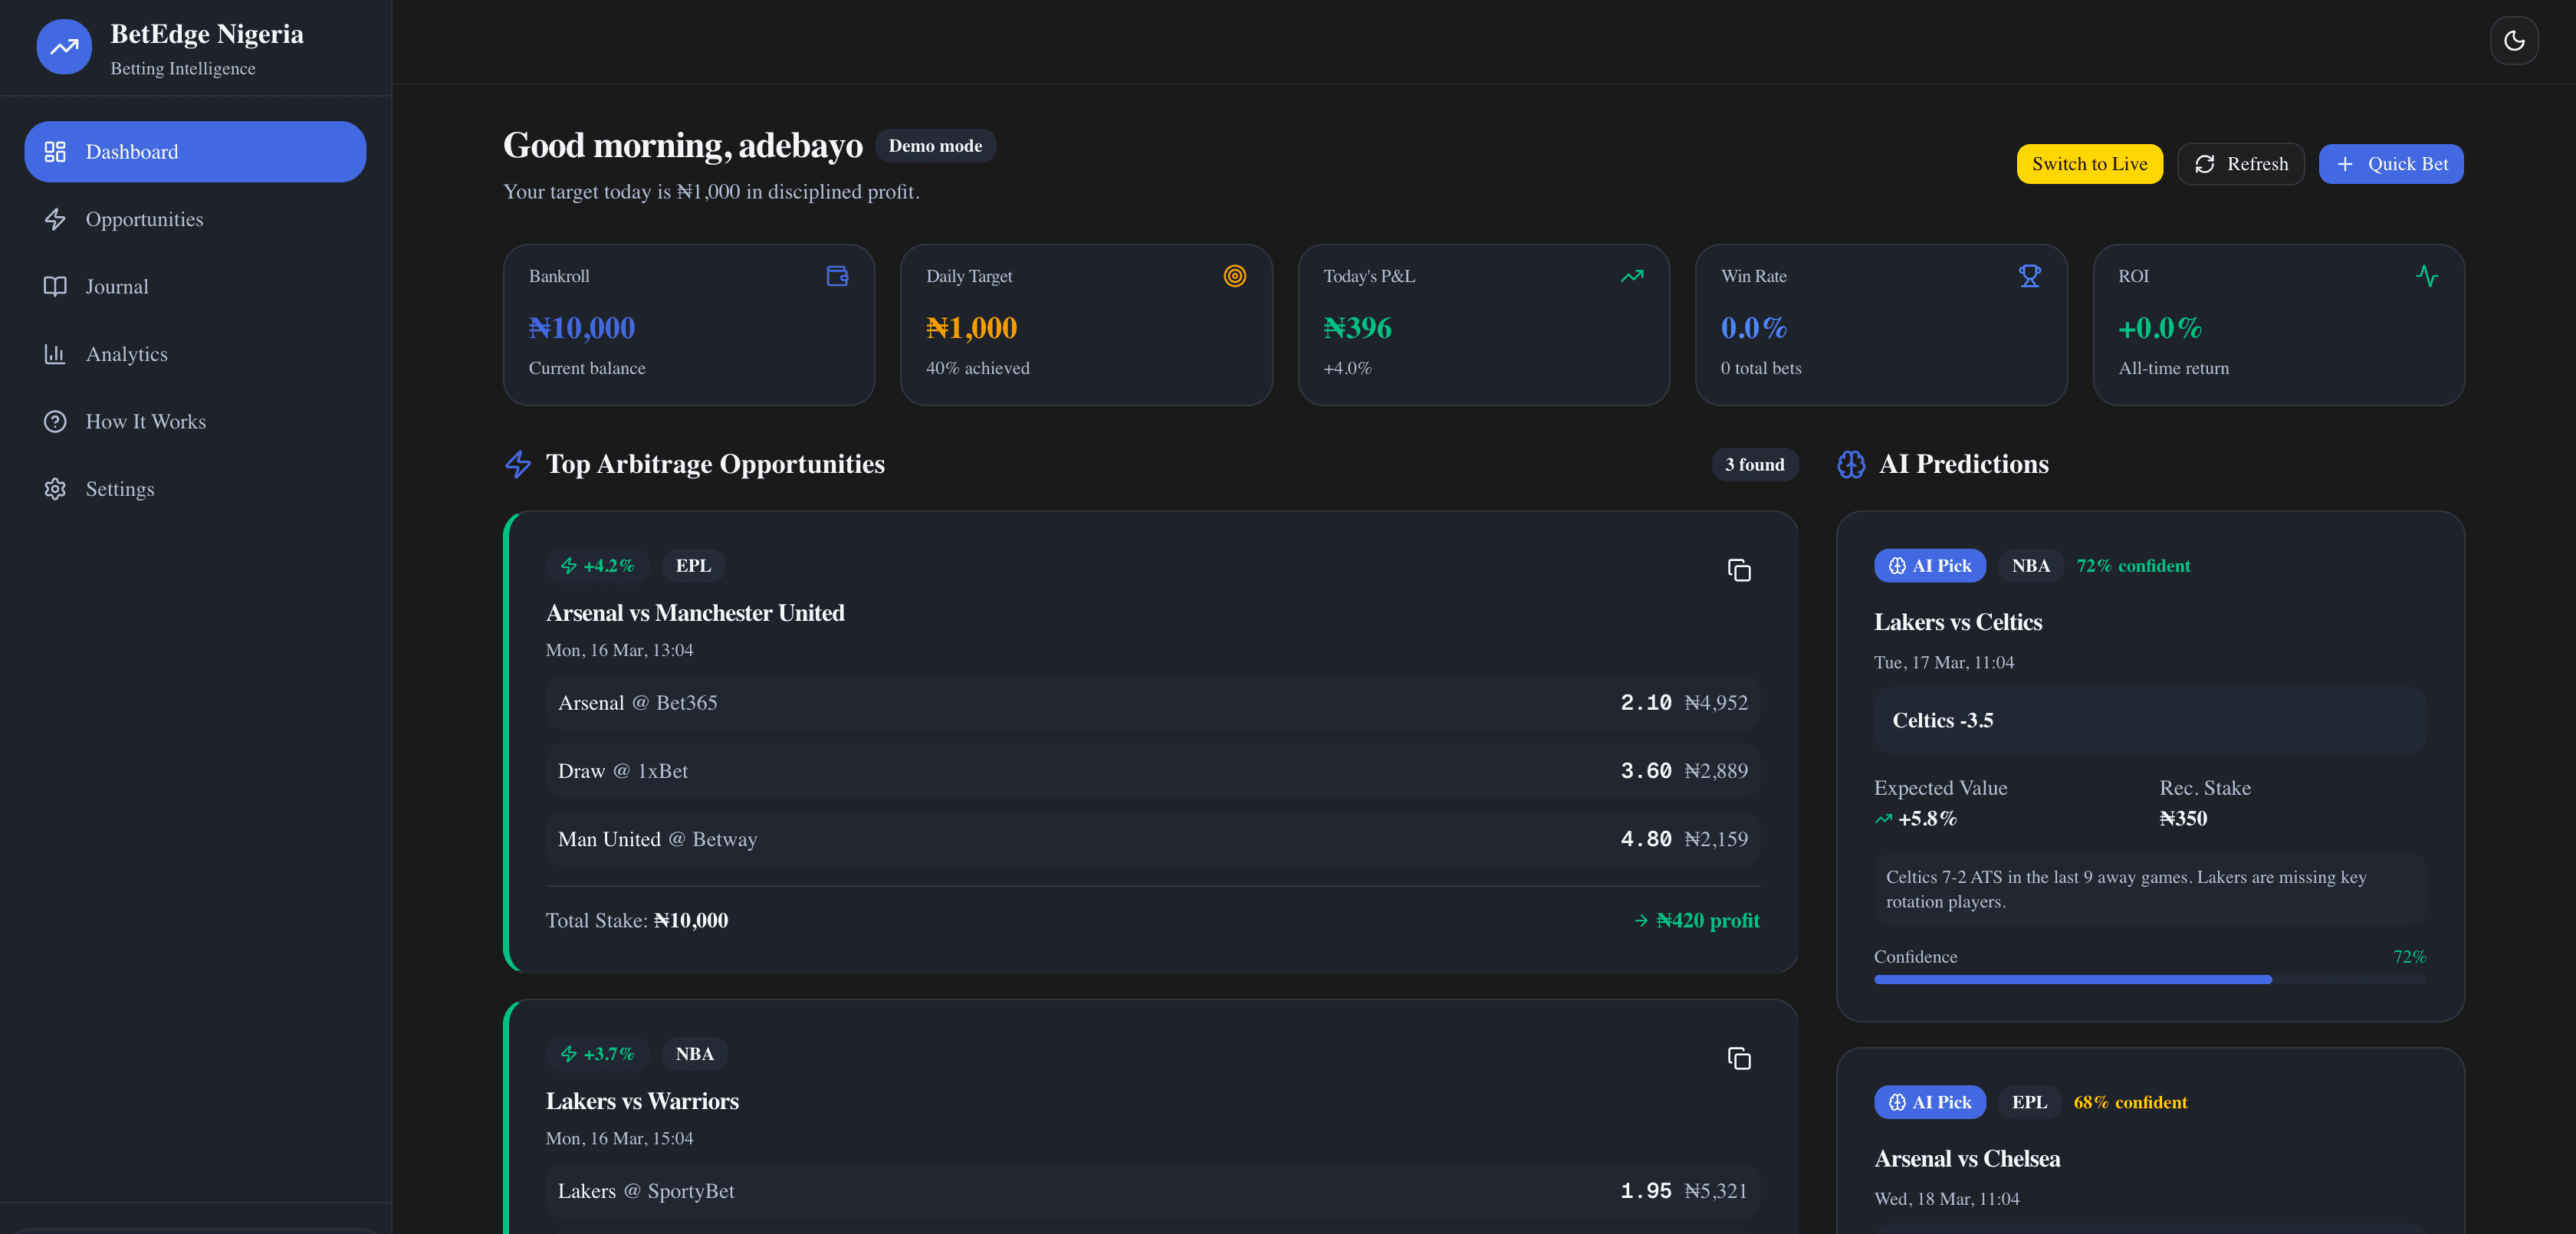Switch to Live mode
The width and height of the screenshot is (2576, 1234).
pyautogui.click(x=2089, y=163)
